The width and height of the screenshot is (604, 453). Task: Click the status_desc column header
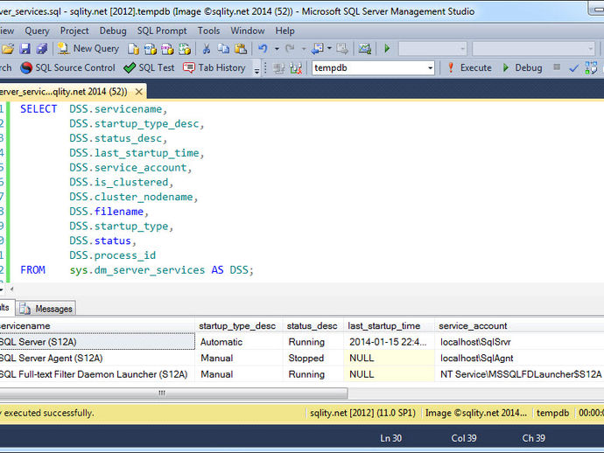pyautogui.click(x=312, y=326)
